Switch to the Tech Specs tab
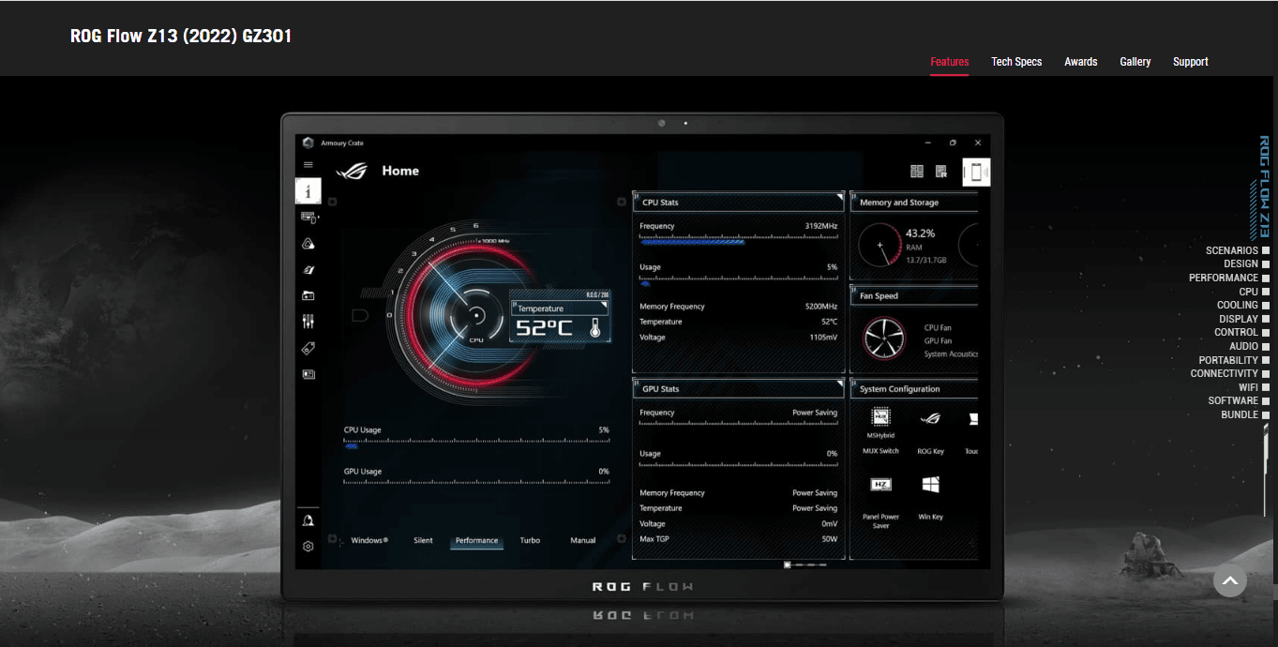The image size is (1278, 647). [x=1016, y=62]
